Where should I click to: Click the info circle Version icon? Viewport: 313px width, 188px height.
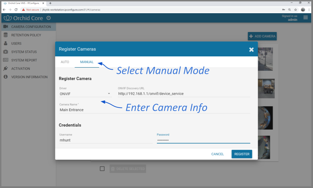pyautogui.click(x=6, y=77)
